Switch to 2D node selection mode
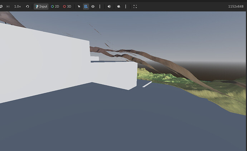This screenshot has width=247, height=151. tap(55, 6)
